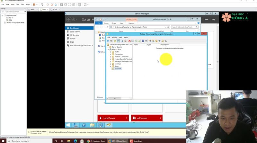
Task: Click Forward arrow in Active Directory toolbar
Action: 111,41
